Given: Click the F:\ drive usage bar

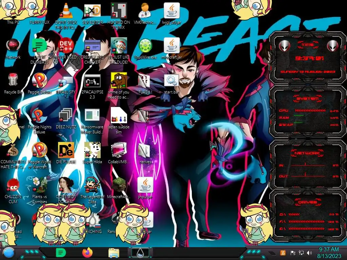Looking at the screenshot, I should pyautogui.click(x=306, y=221).
